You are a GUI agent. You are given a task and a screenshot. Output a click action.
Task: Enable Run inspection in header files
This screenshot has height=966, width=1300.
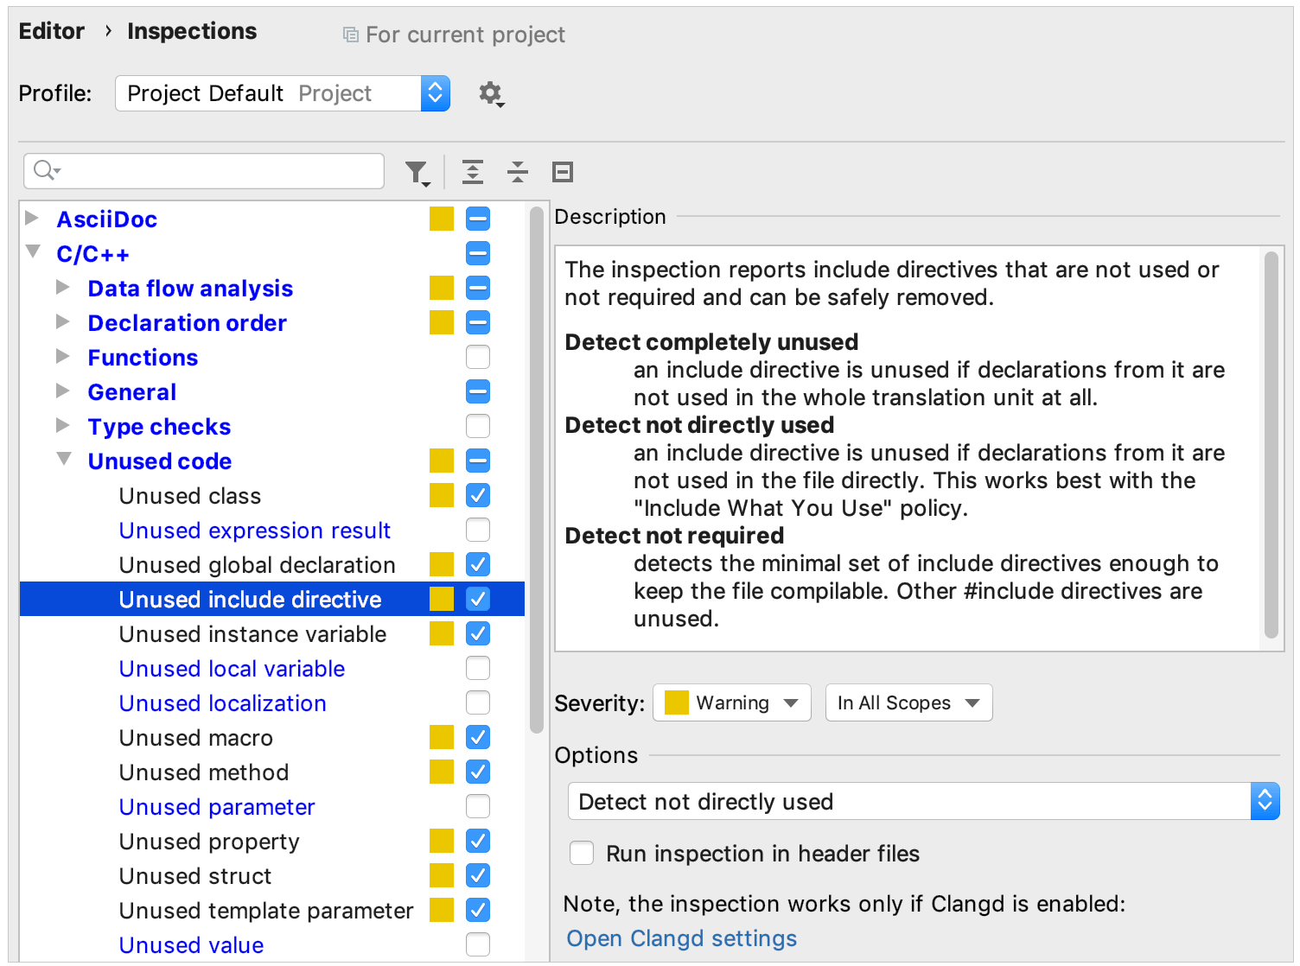point(582,853)
